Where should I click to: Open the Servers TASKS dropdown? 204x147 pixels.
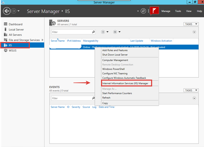[x=191, y=24]
